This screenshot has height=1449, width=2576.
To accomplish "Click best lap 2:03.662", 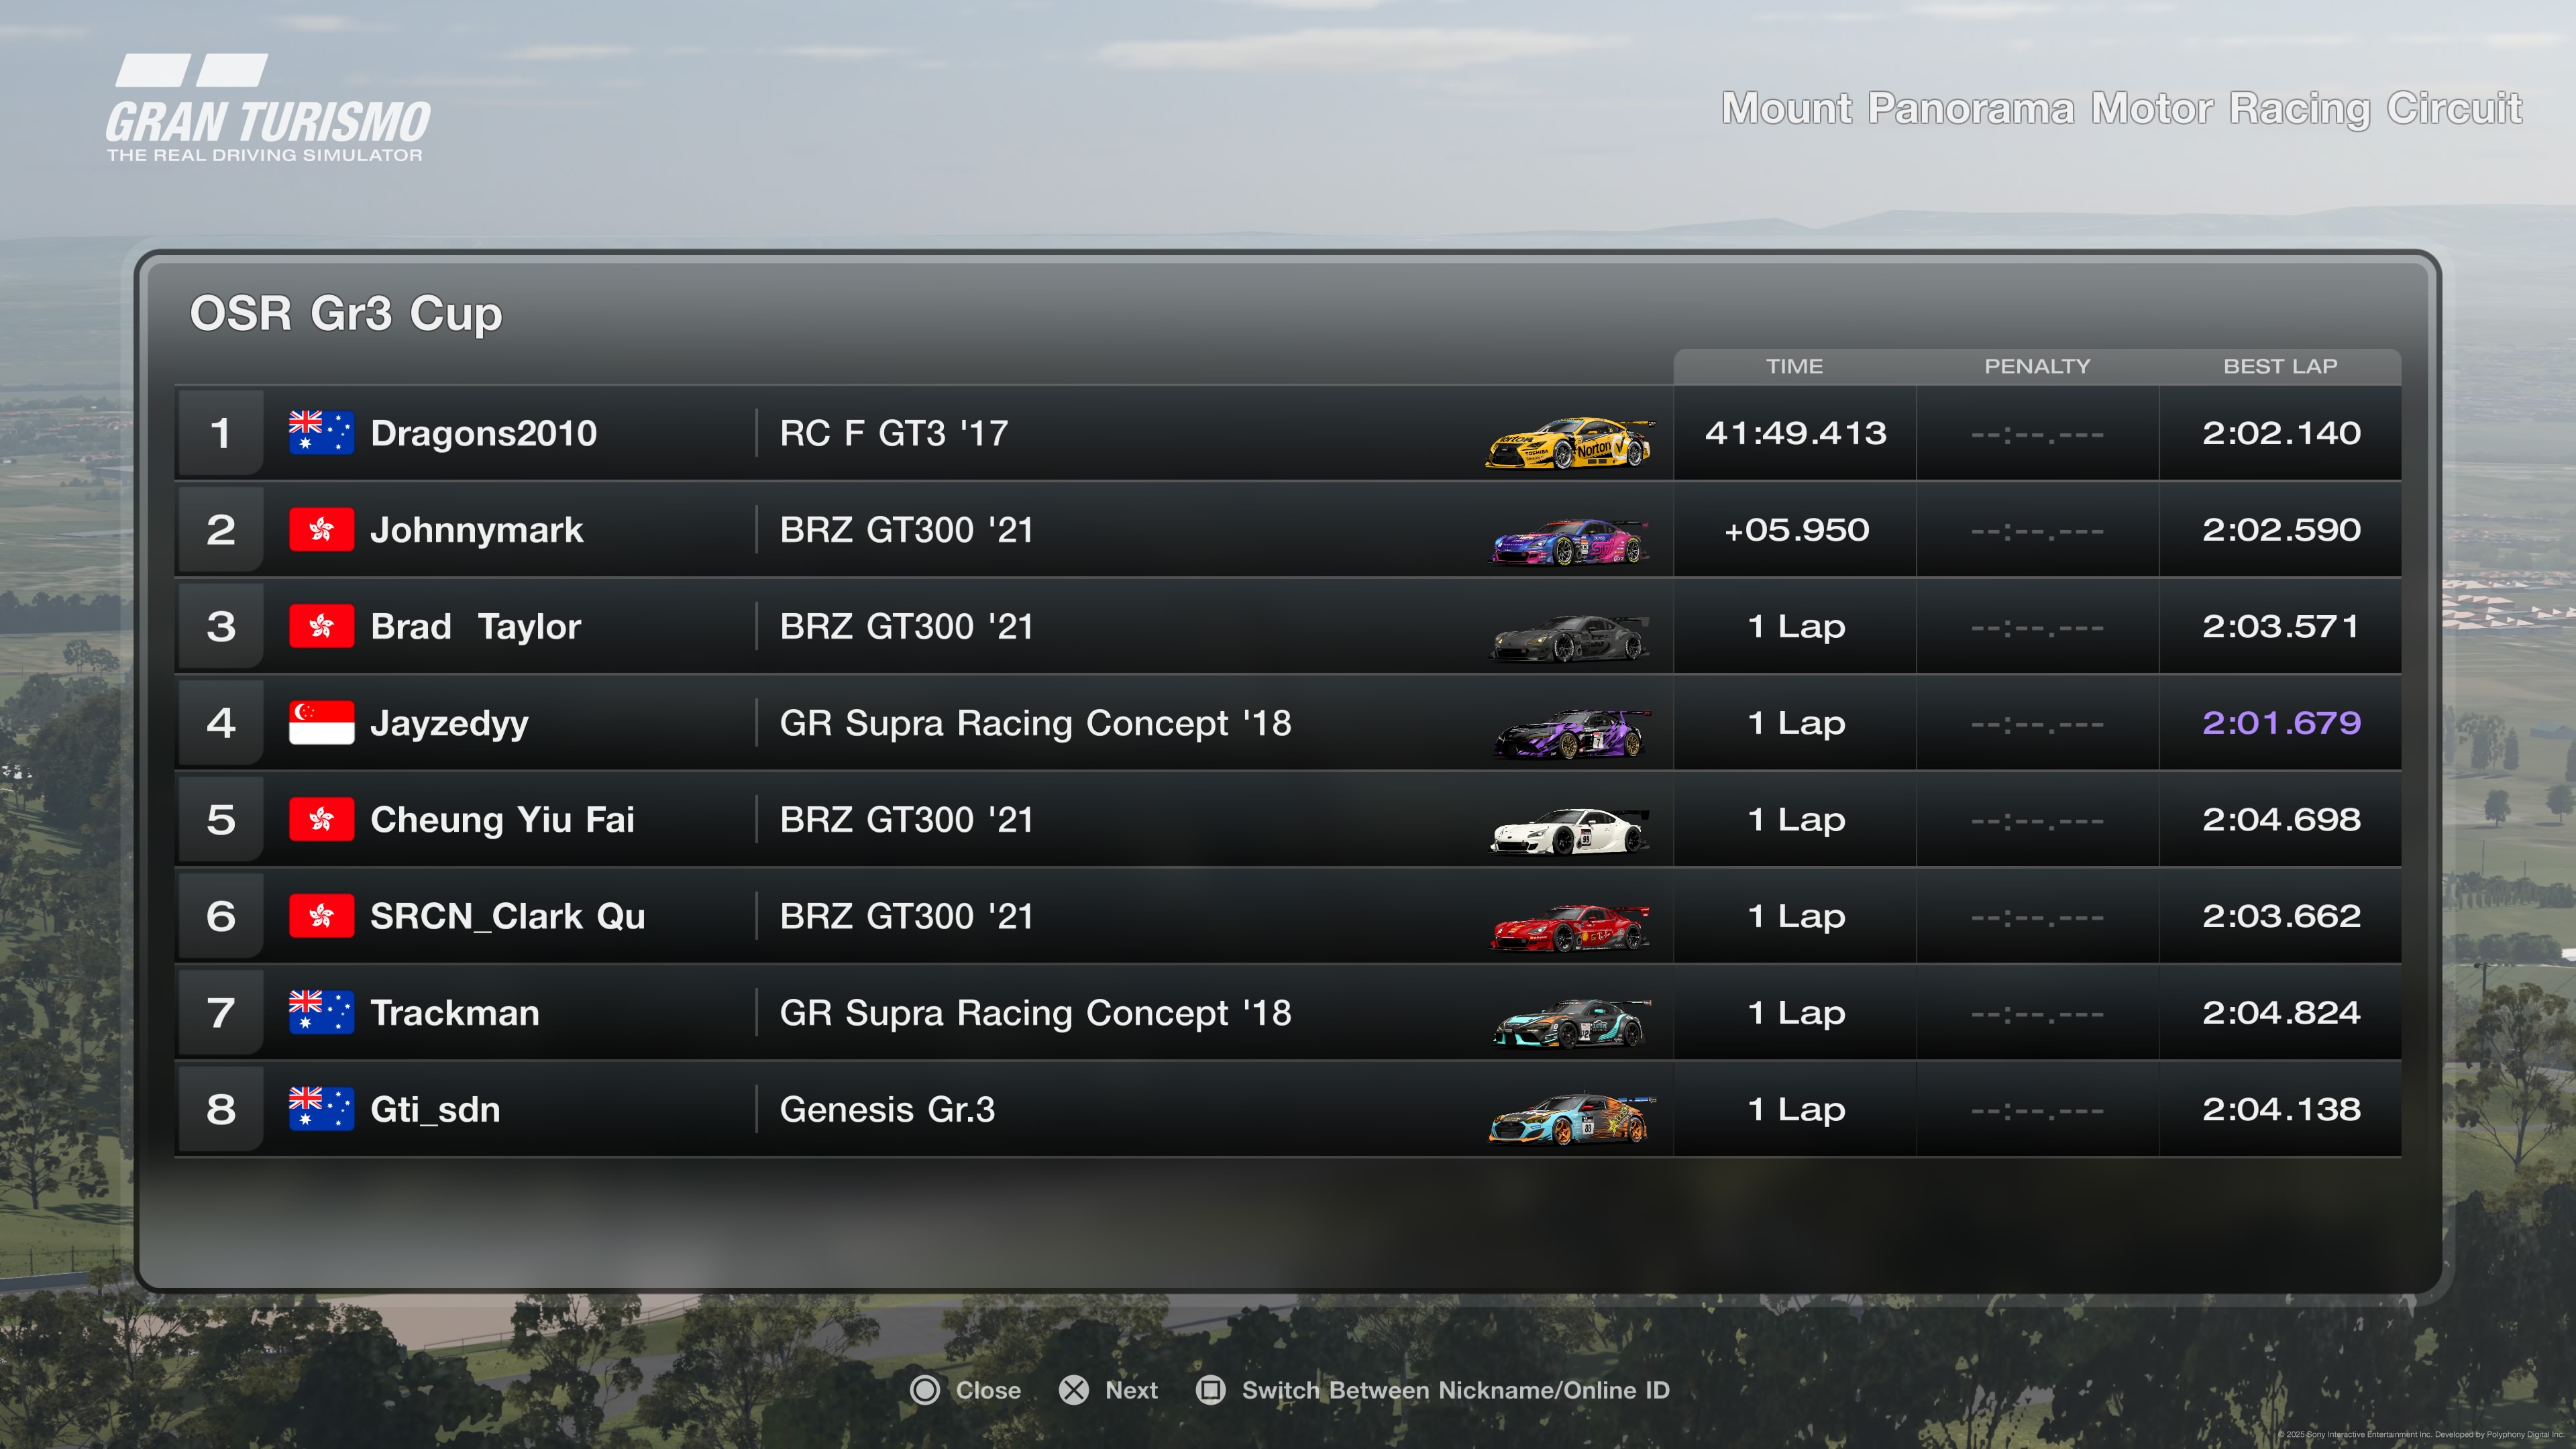I will [2281, 916].
